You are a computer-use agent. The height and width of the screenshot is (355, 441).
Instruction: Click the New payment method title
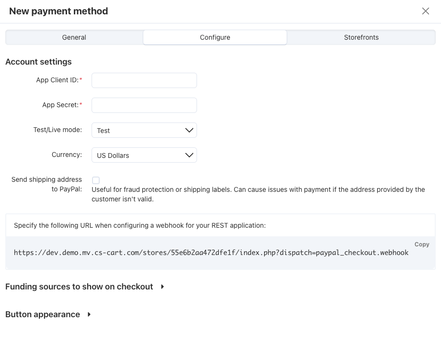(58, 11)
